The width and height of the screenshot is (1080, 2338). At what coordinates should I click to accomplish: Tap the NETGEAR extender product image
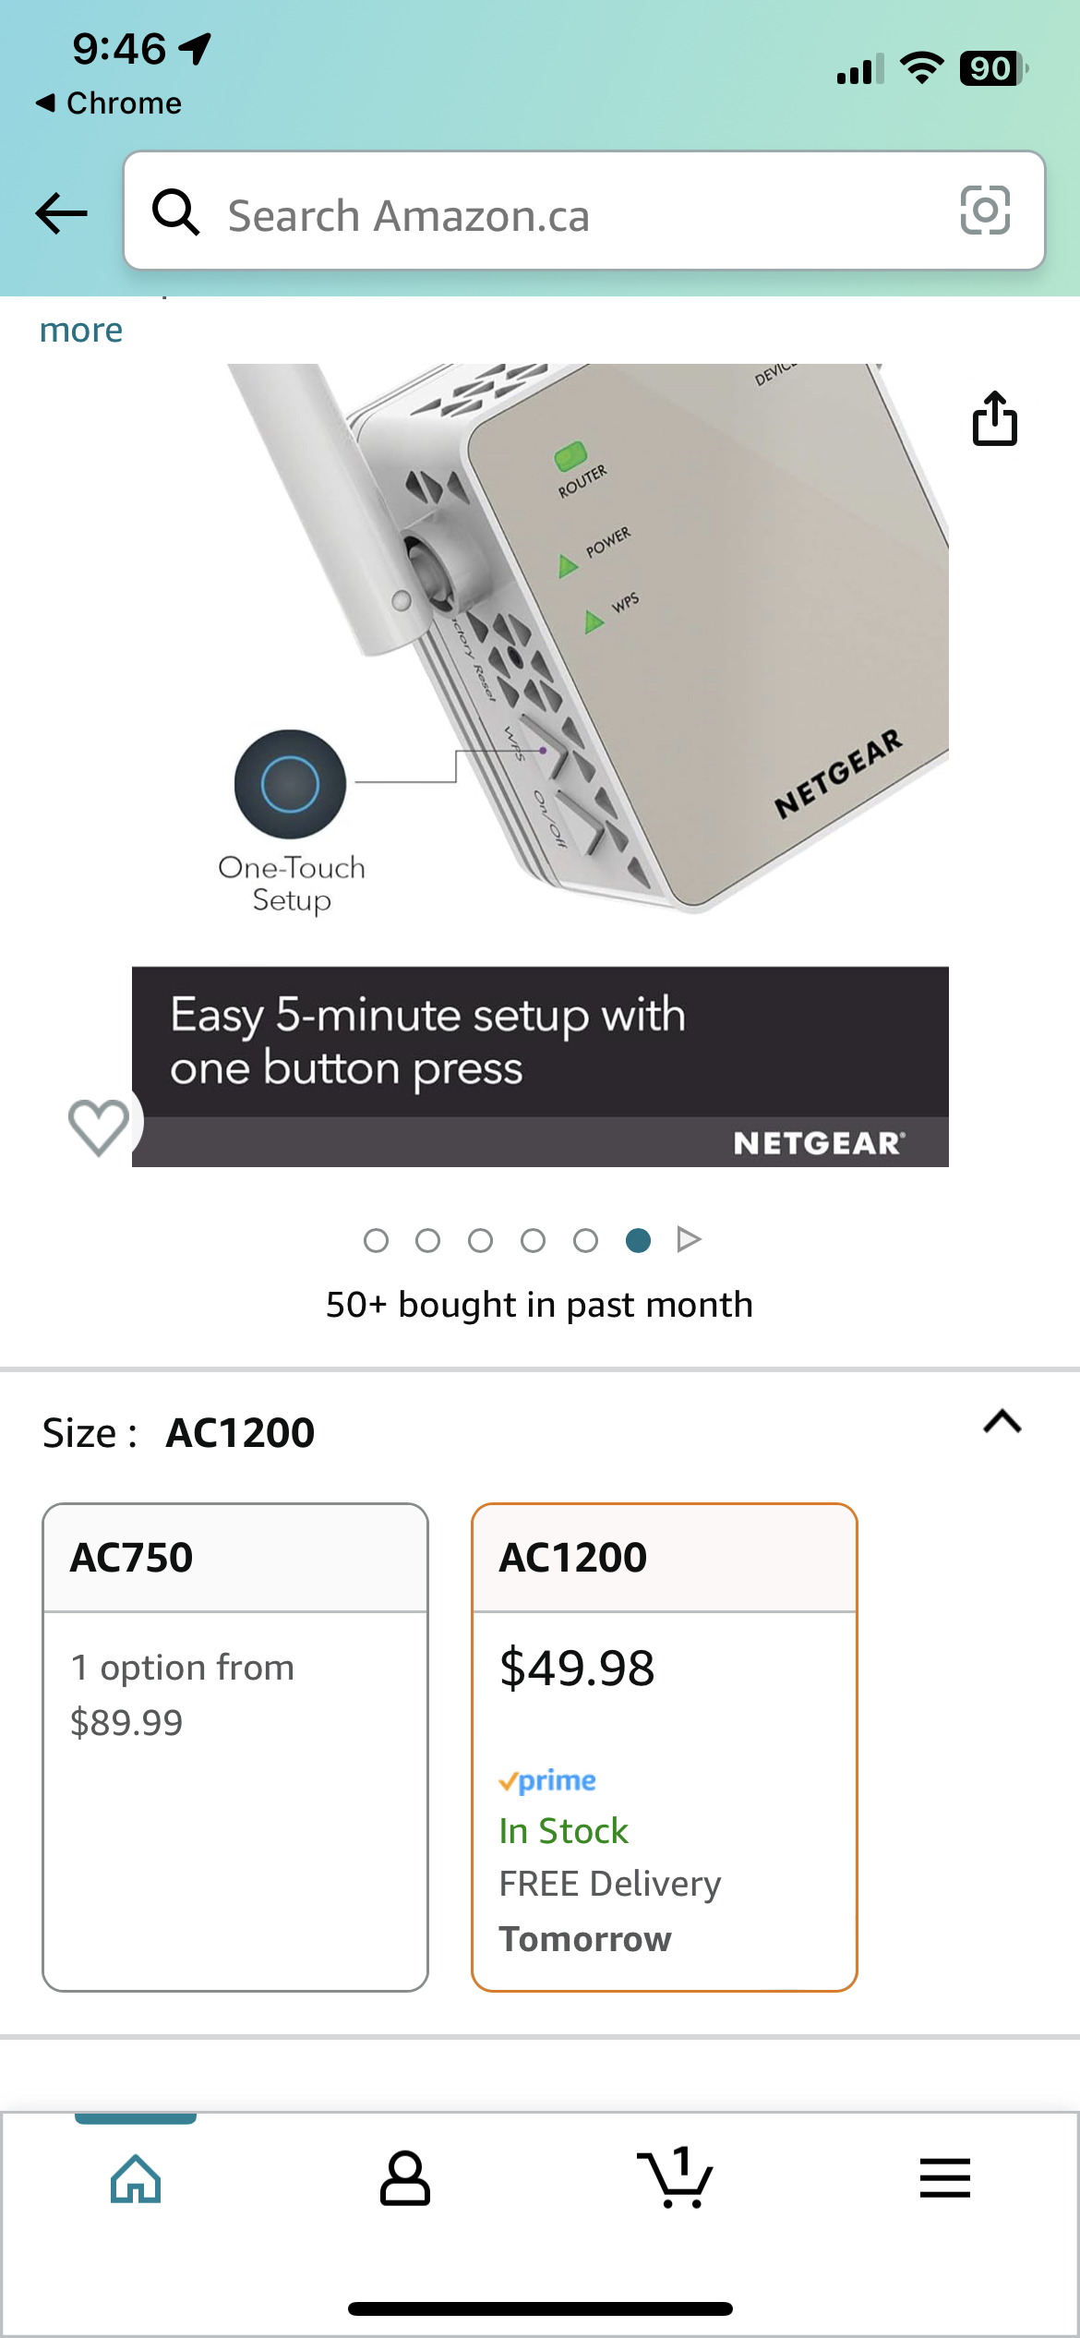540,765
